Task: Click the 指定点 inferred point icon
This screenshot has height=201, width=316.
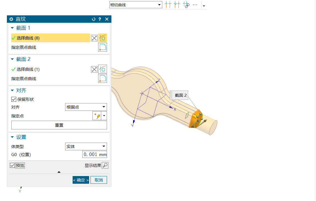Action: (x=97, y=116)
